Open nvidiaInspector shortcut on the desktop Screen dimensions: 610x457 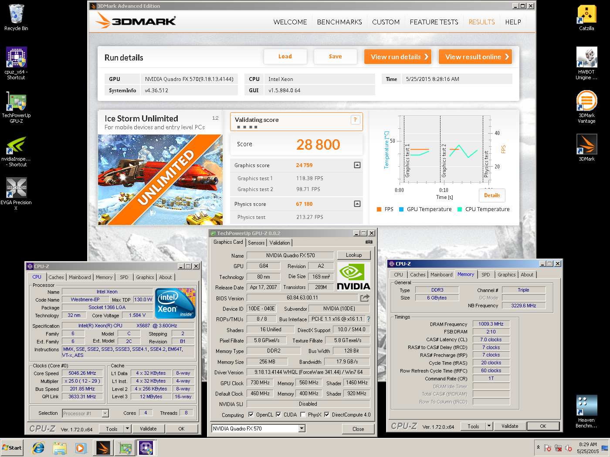pos(16,151)
